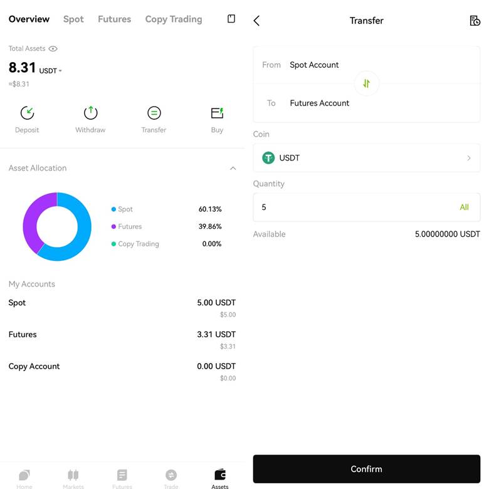Image resolution: width=489 pixels, height=489 pixels.
Task: Tap the Deposit icon
Action: click(27, 113)
